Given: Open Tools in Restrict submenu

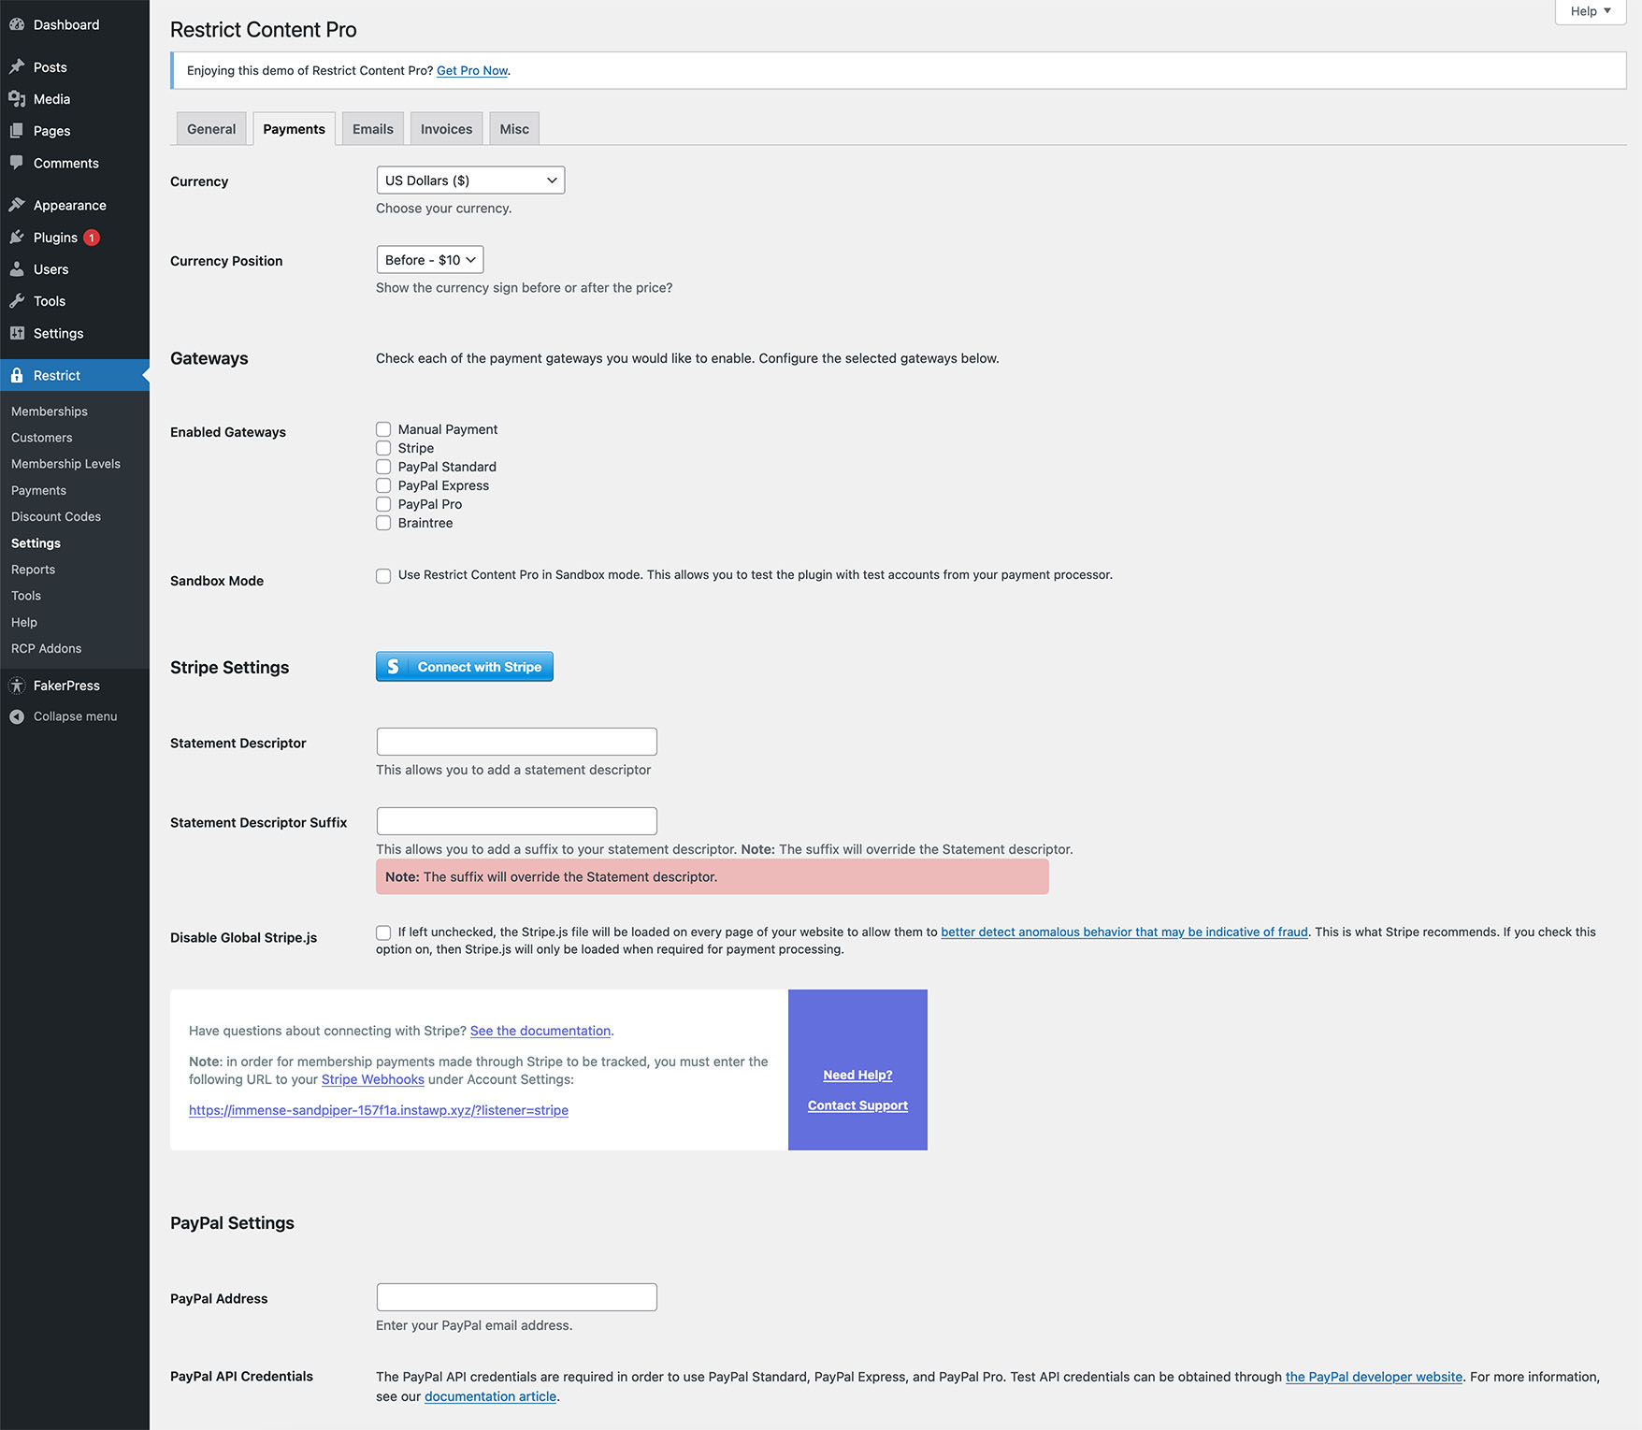Looking at the screenshot, I should [x=26, y=596].
